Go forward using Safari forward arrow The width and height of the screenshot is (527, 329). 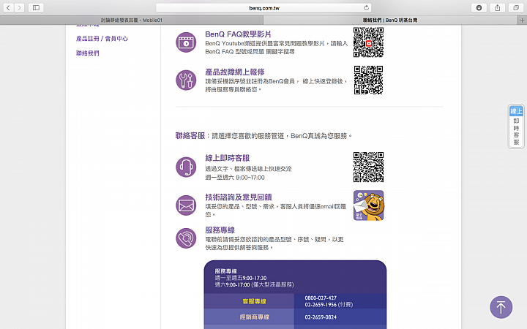click(x=20, y=8)
